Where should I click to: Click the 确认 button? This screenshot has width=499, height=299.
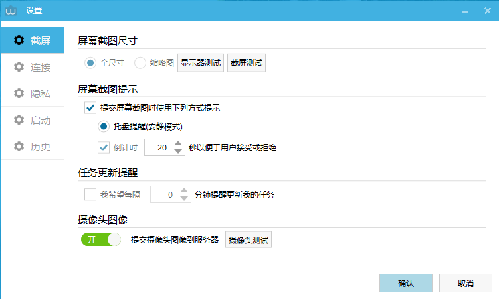[406, 283]
